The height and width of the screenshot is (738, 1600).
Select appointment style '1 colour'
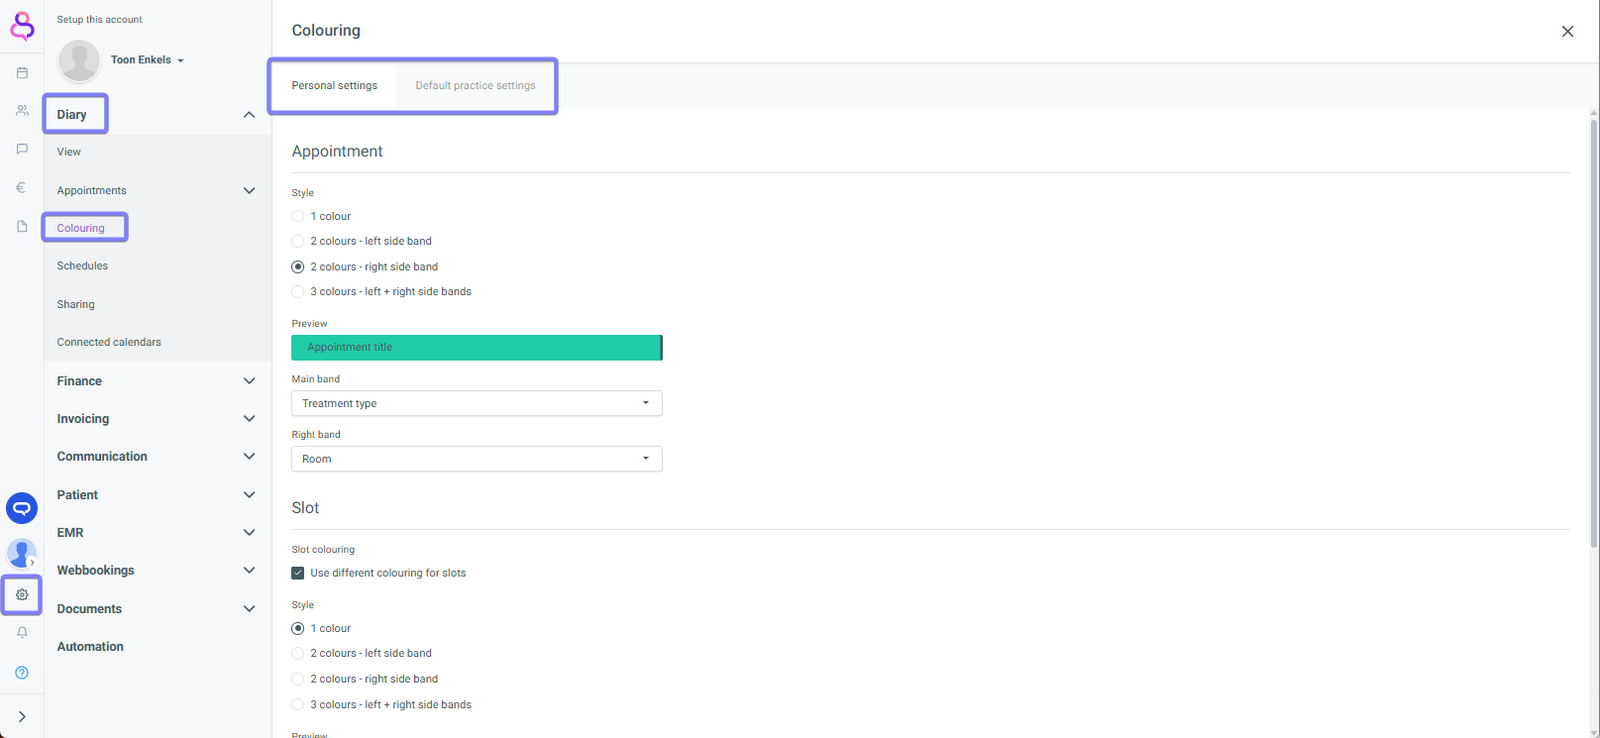coord(298,216)
